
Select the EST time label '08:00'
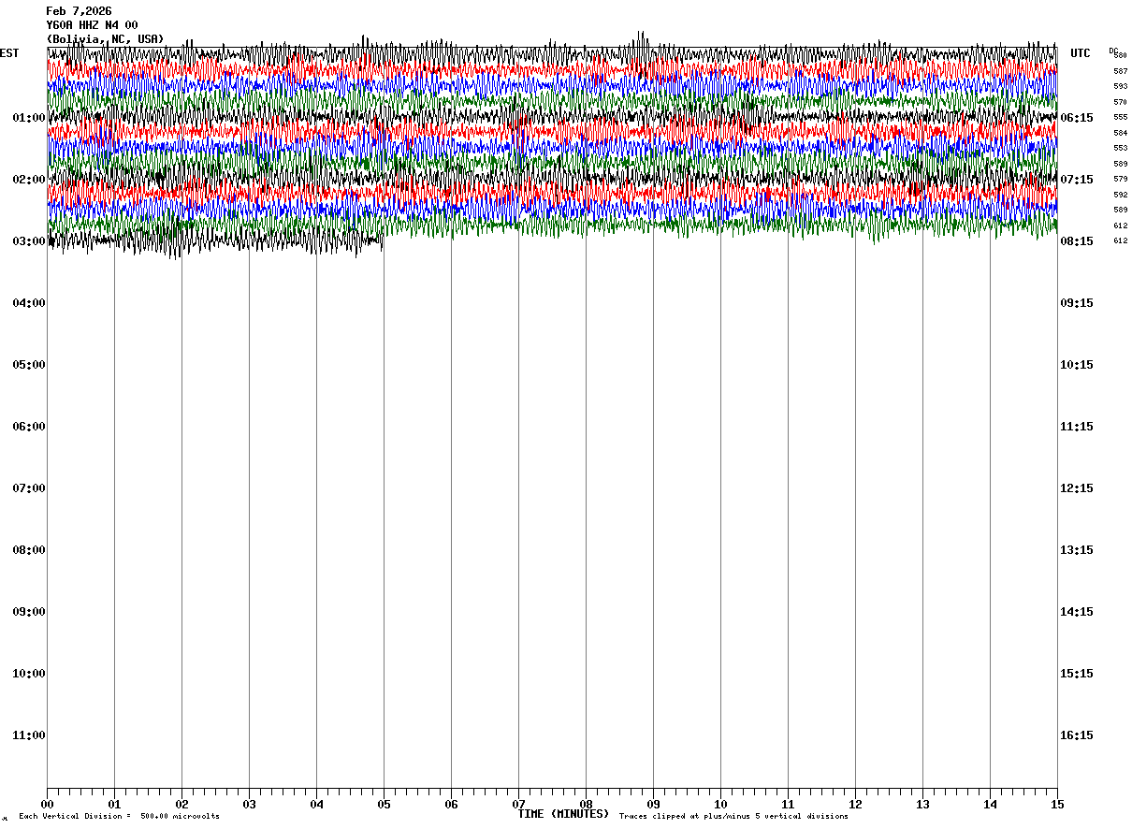click(x=29, y=550)
